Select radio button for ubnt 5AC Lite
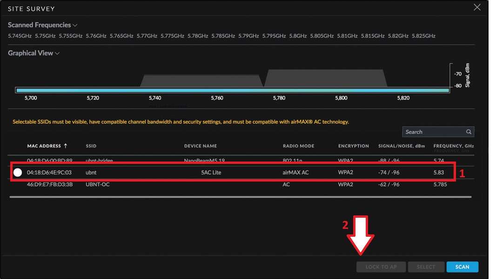Image resolution: width=496 pixels, height=279 pixels. click(18, 173)
